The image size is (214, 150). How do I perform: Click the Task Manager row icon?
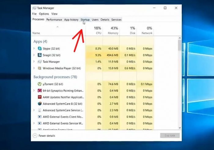tap(39, 62)
